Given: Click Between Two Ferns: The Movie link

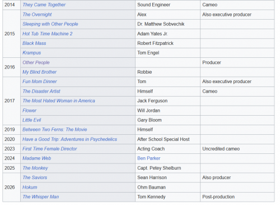Looking at the screenshot, I should [x=54, y=130].
